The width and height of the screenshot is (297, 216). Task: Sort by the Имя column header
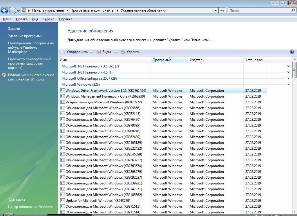[x=104, y=60]
